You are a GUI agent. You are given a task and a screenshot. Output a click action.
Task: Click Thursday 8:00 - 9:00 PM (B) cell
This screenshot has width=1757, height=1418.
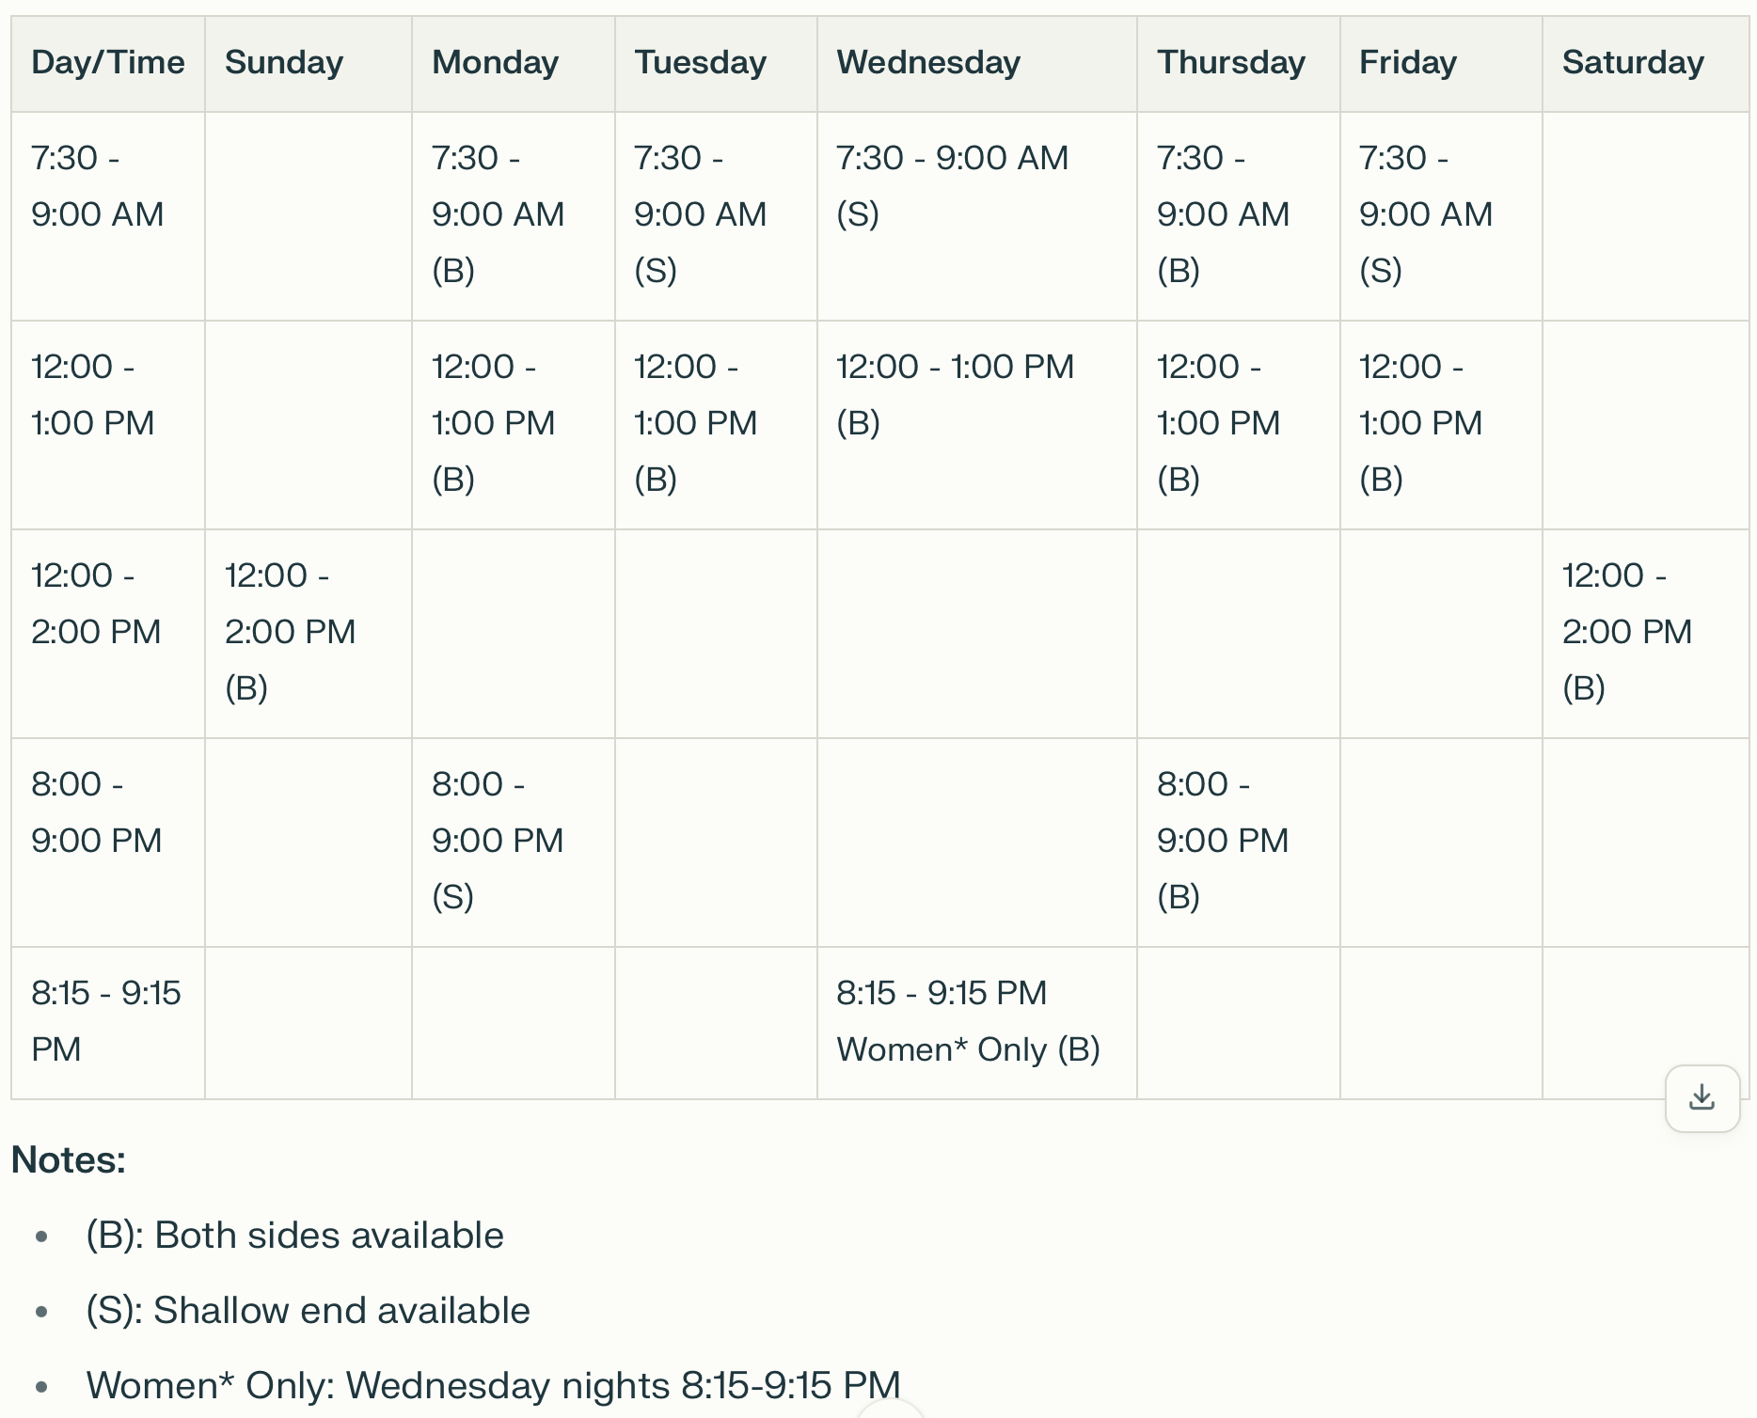click(1238, 842)
